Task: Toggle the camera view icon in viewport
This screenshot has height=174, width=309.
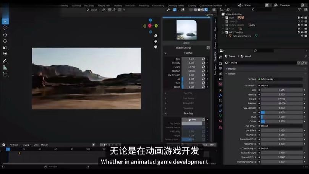Action: (155, 47)
